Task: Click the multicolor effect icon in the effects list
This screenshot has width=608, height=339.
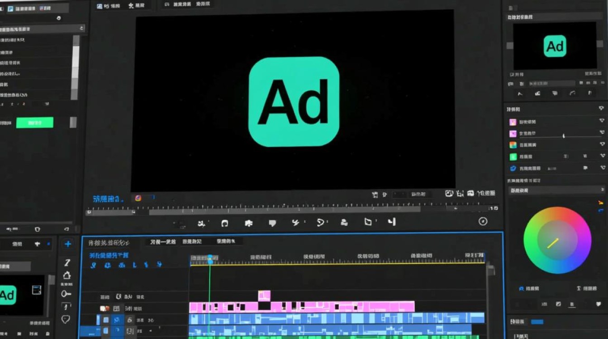Action: (x=513, y=145)
